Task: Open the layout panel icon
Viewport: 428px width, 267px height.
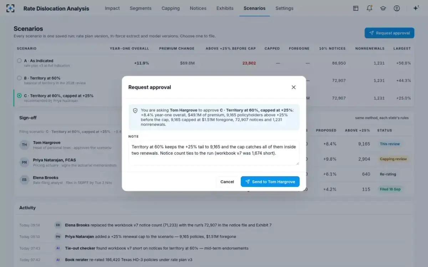Action: coord(356,8)
